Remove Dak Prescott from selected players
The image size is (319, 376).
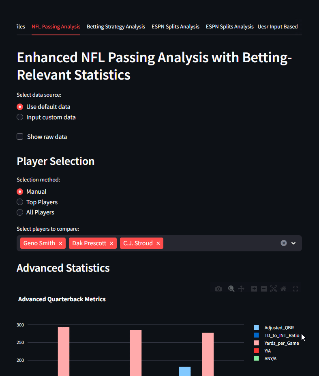pos(111,243)
